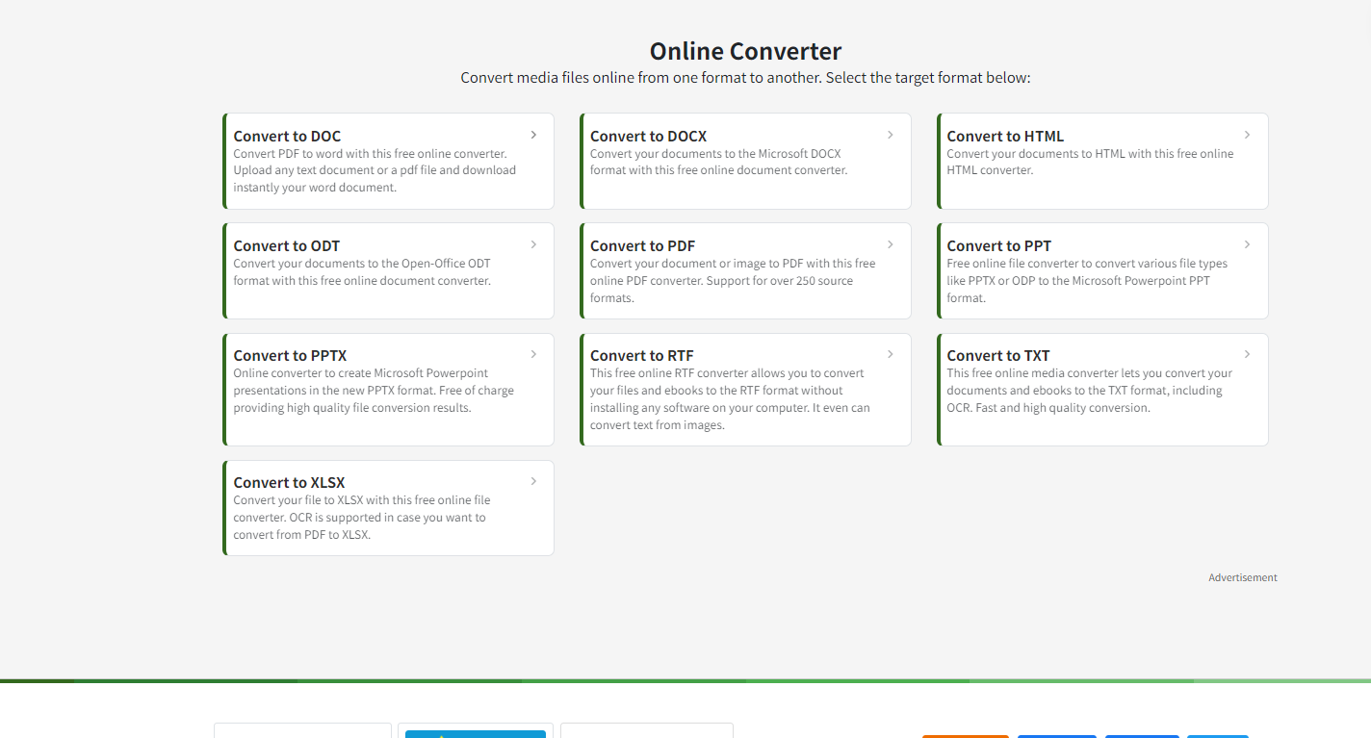Click the chevron arrow on Convert to DOCX
The height and width of the screenshot is (738, 1371).
[891, 136]
